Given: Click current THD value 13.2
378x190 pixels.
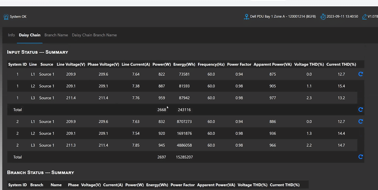Looking at the screenshot, I should [341, 98].
